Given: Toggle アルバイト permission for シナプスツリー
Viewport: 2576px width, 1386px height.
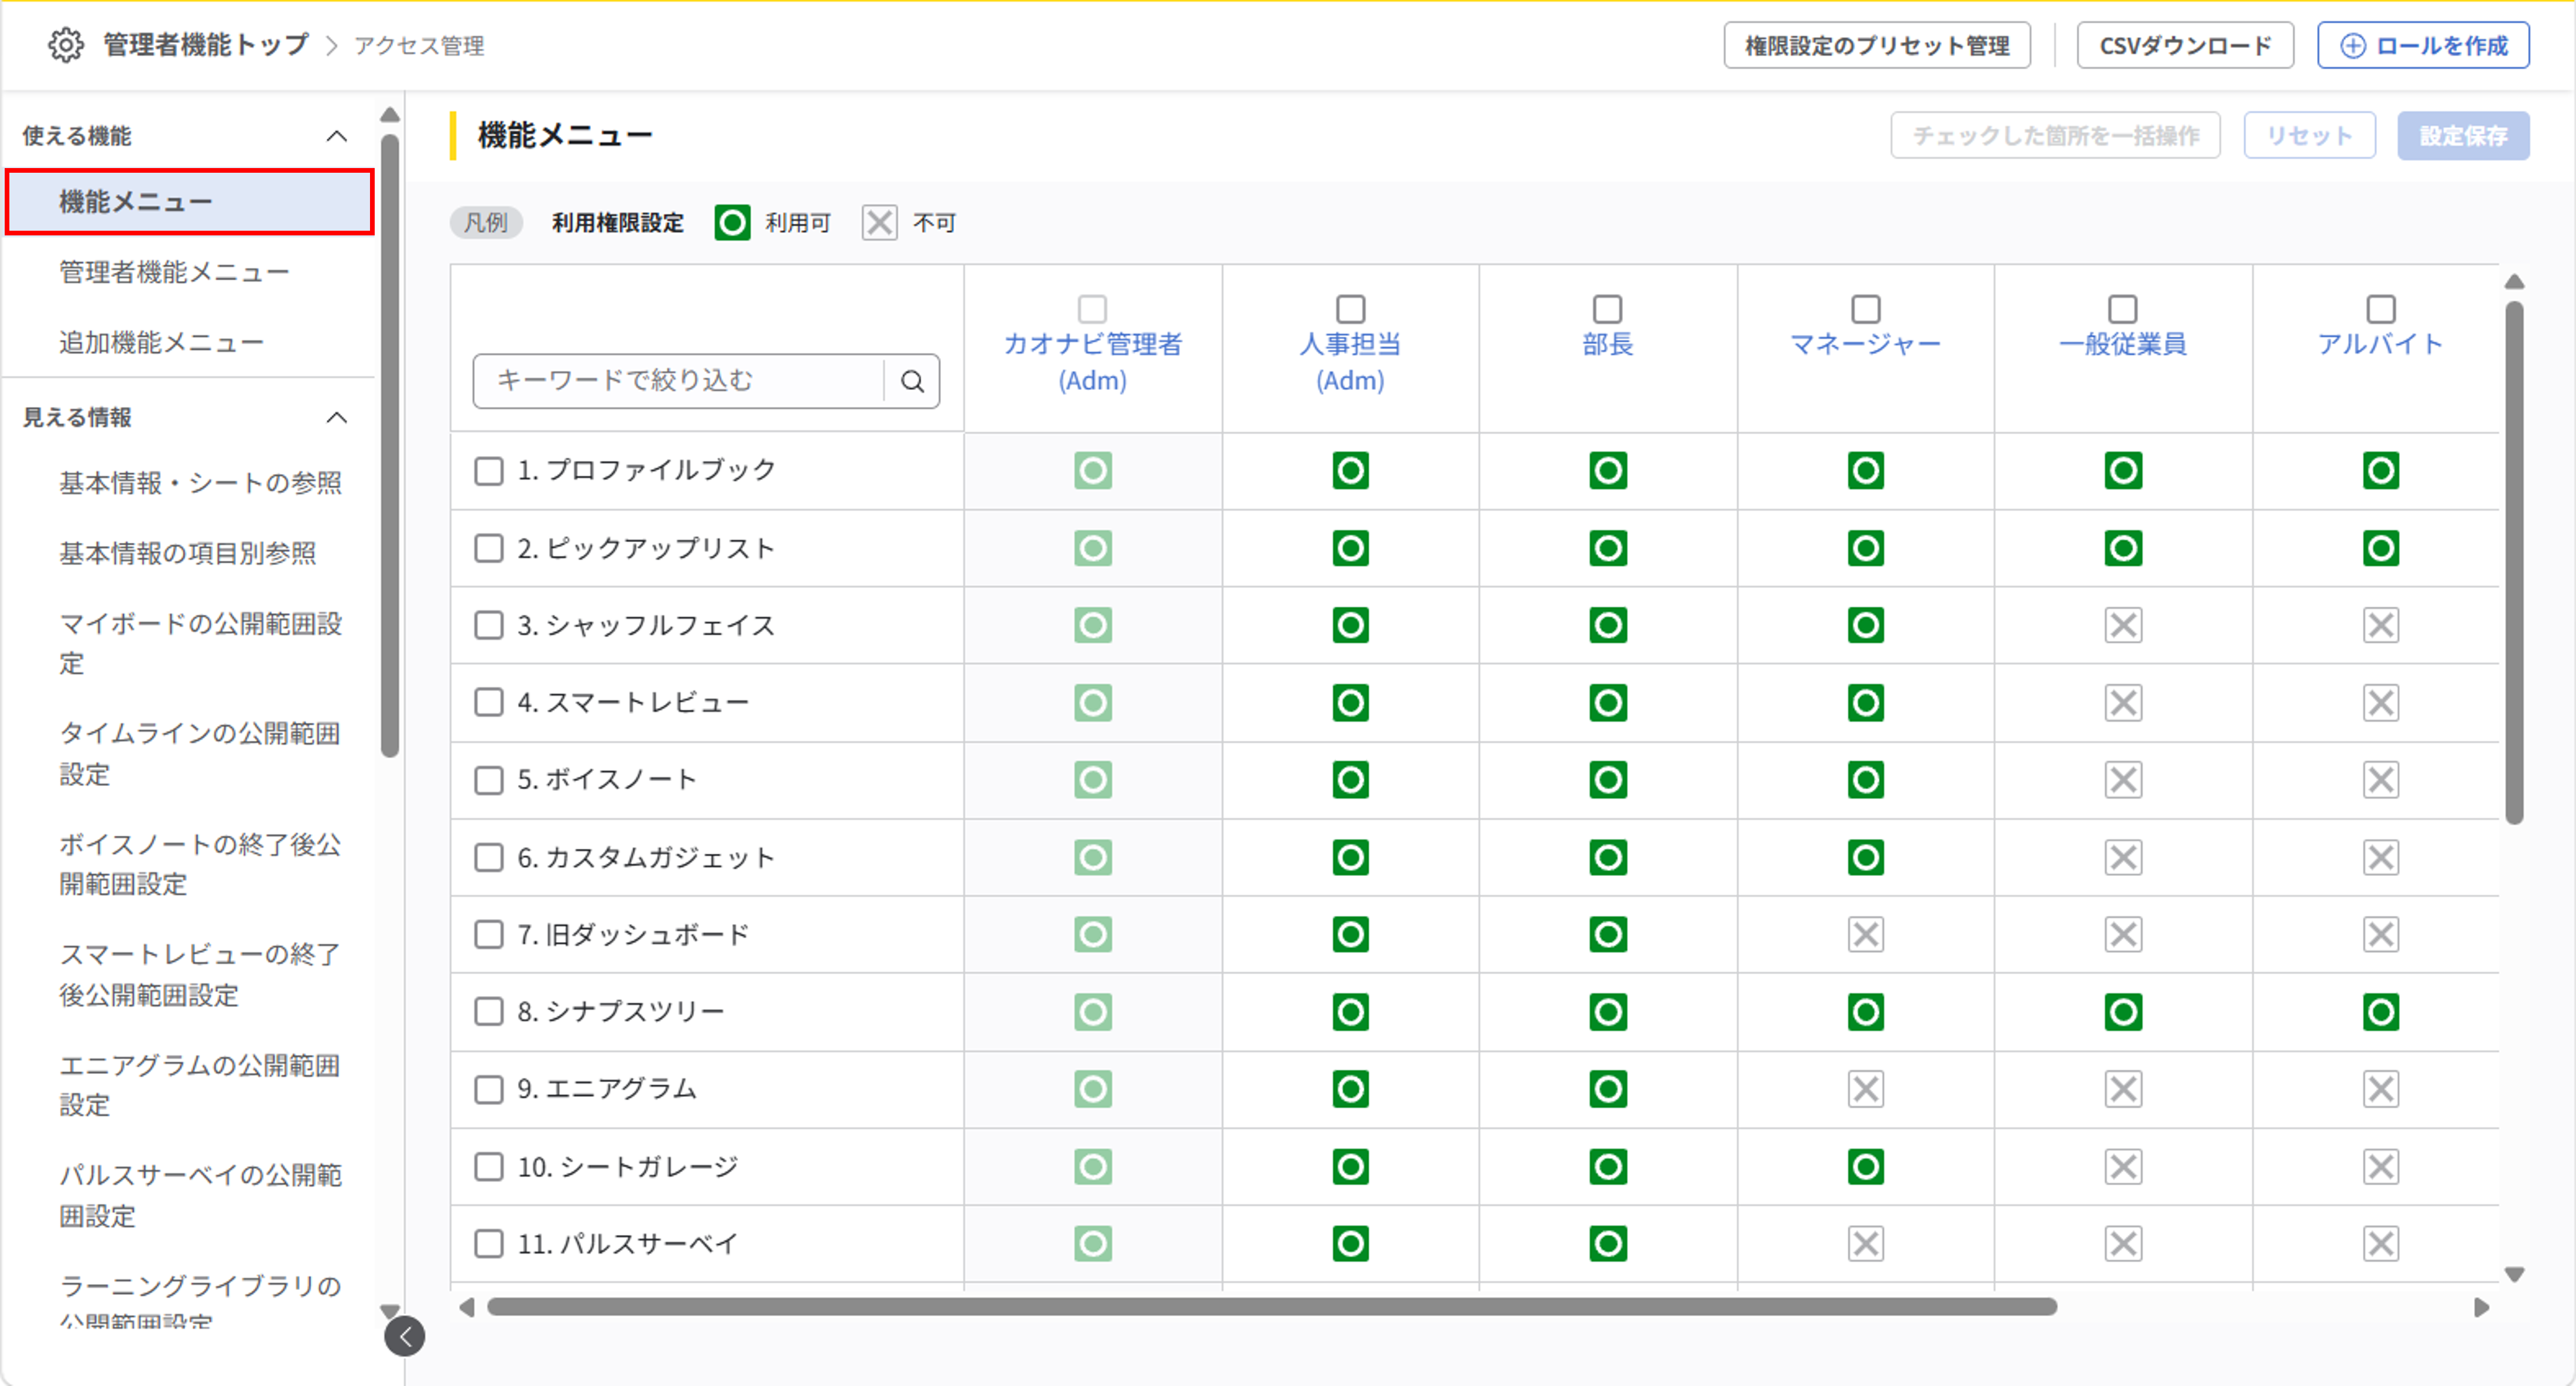Looking at the screenshot, I should point(2381,1012).
